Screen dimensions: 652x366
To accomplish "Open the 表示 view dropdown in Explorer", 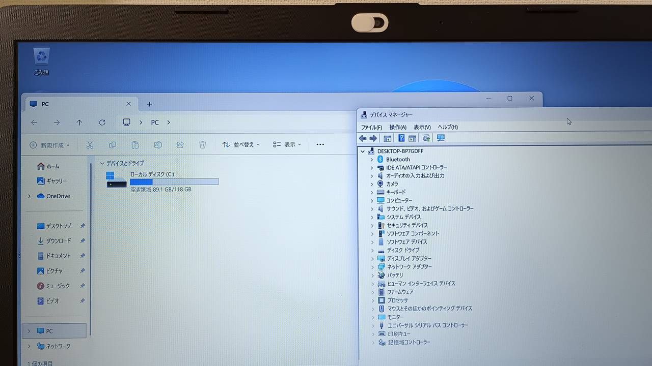I will click(287, 145).
